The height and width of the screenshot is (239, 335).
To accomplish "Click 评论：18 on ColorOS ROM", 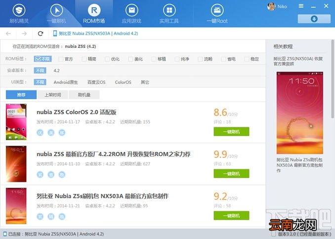I will (222, 122).
